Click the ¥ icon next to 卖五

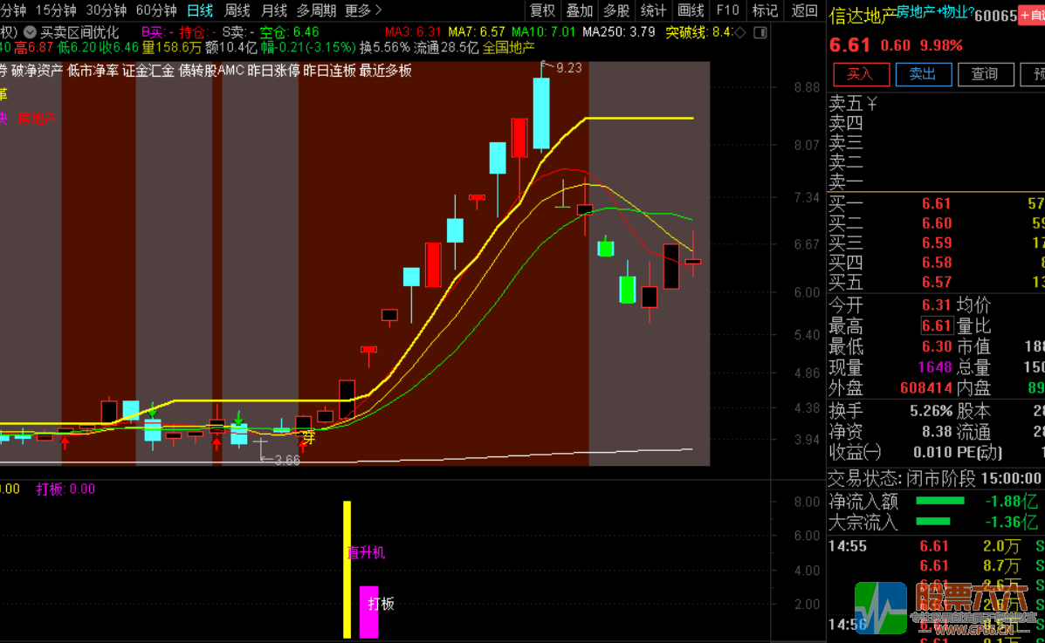click(x=871, y=104)
